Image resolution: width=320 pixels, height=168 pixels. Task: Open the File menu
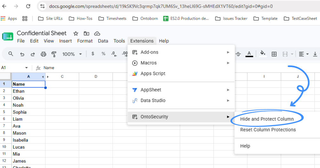(21, 41)
